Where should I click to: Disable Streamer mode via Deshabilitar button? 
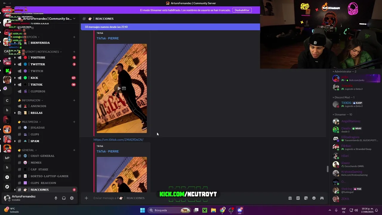coord(242,10)
